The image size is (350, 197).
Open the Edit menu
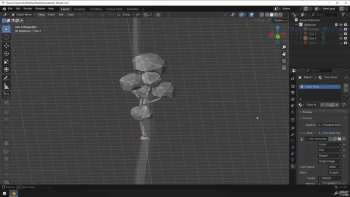pos(17,9)
